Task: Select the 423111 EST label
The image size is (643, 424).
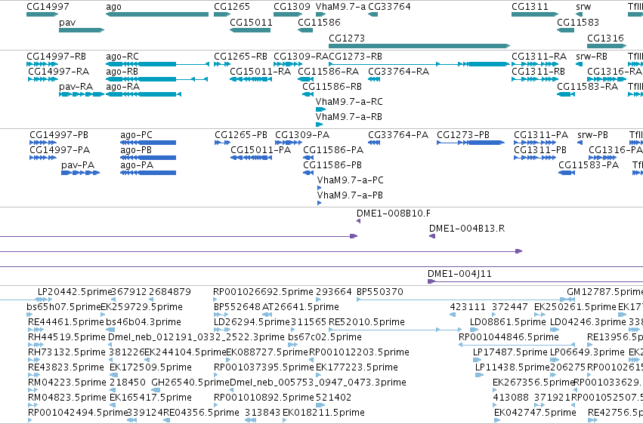Action: point(468,307)
